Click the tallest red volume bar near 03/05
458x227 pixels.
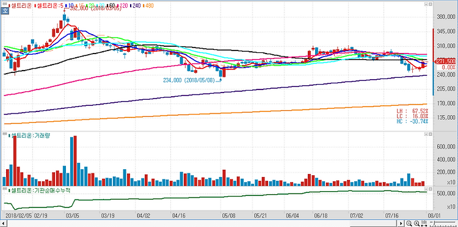pos(75,161)
